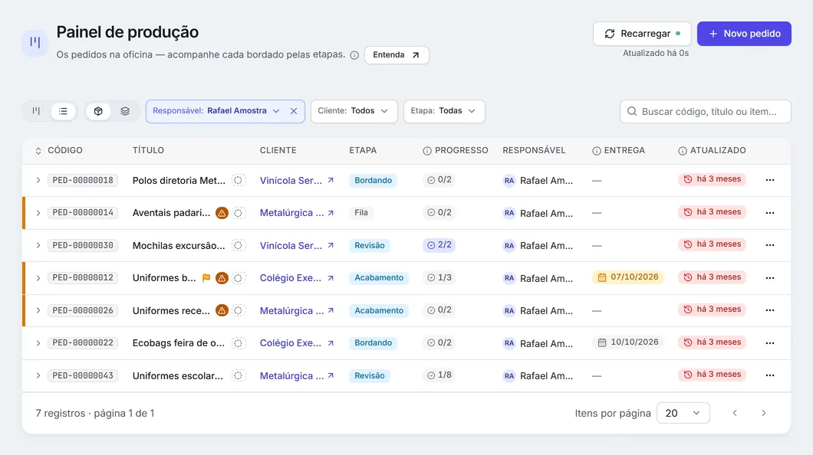Image resolution: width=813 pixels, height=455 pixels.
Task: Open Vinícola Ser... client link in PED-00000018
Action: coord(297,180)
